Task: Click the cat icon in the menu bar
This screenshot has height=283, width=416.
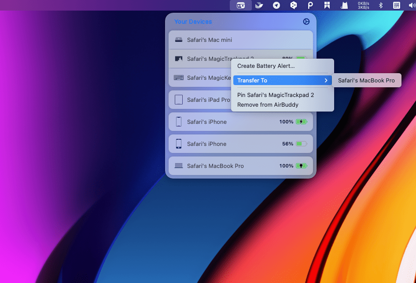Action: pyautogui.click(x=345, y=5)
